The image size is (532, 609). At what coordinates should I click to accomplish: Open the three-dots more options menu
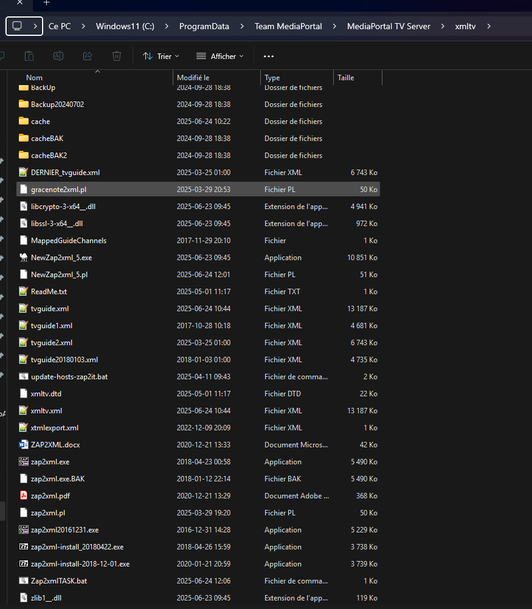coord(269,56)
